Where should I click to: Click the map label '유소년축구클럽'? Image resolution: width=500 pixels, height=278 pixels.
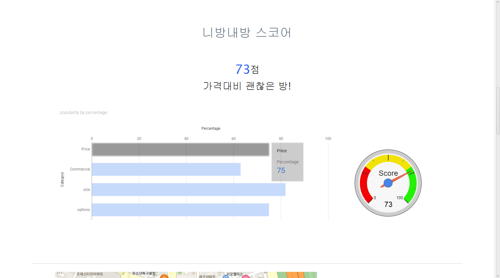click(x=144, y=273)
